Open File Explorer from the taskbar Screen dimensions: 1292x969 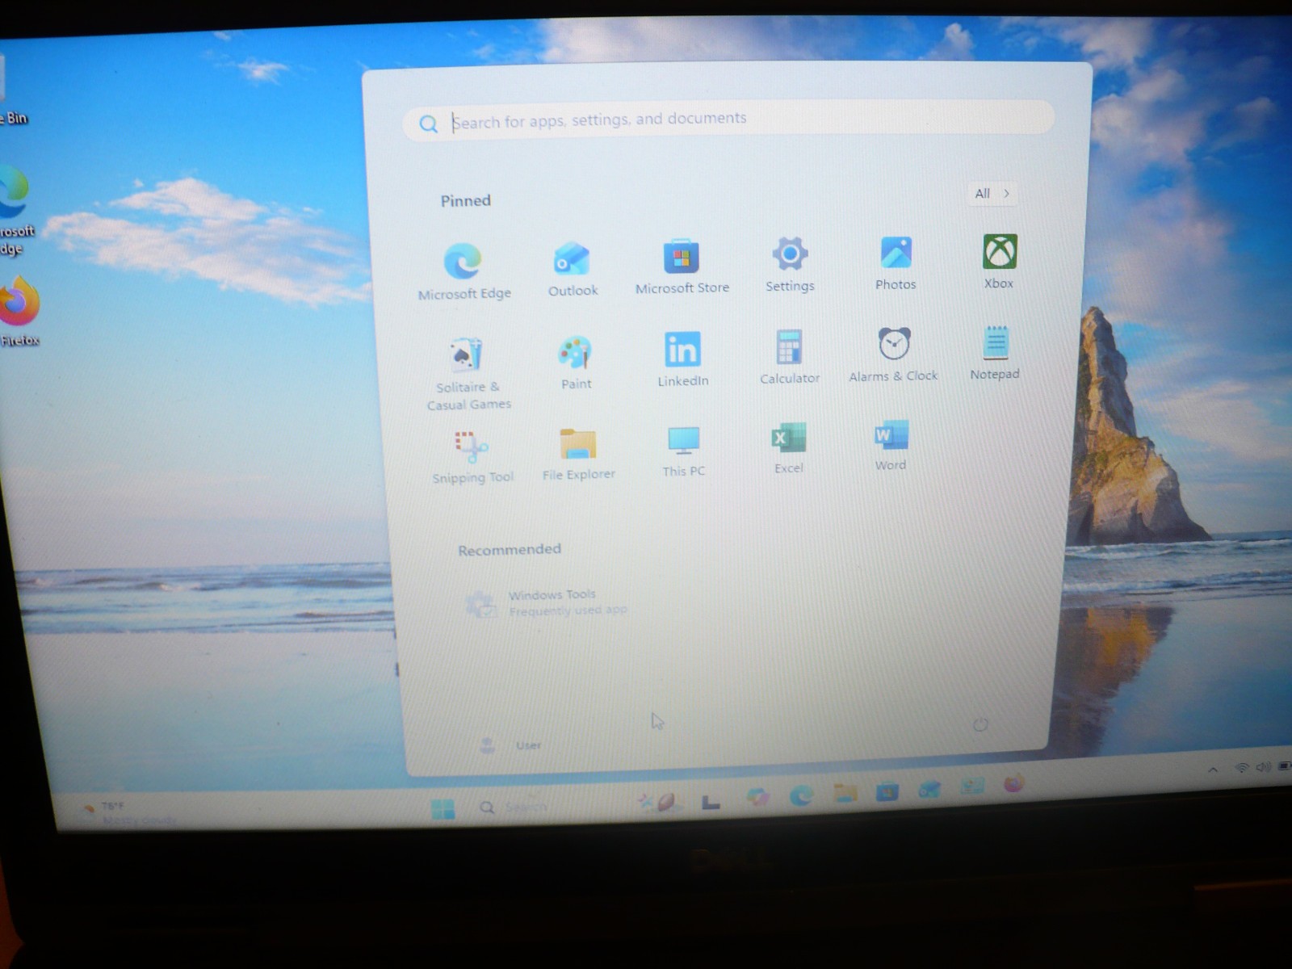point(845,793)
